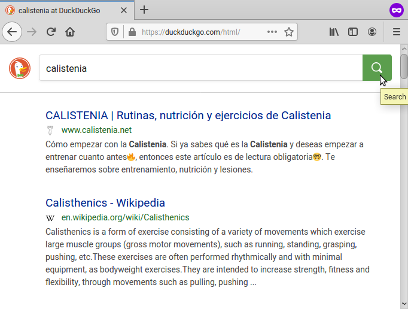408x309 pixels.
Task: Open the CALISTENIA Rutinas result title
Action: (x=188, y=116)
